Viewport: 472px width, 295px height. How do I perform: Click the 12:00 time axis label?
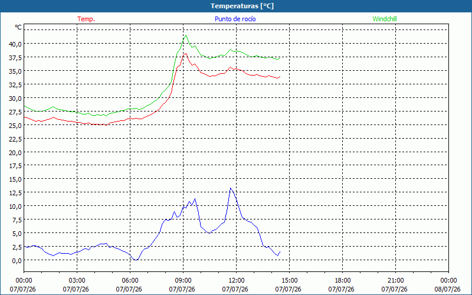(237, 281)
